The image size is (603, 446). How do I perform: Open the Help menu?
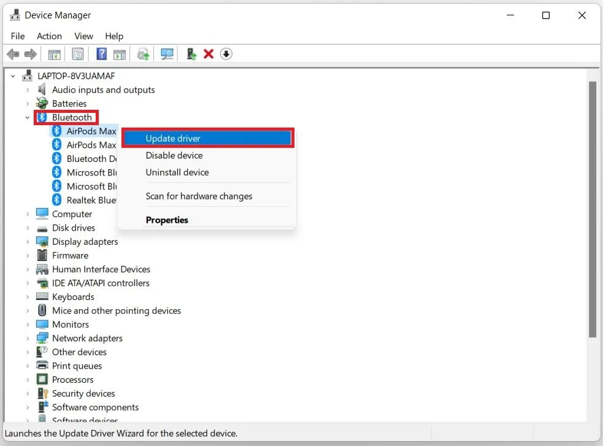[x=114, y=36]
